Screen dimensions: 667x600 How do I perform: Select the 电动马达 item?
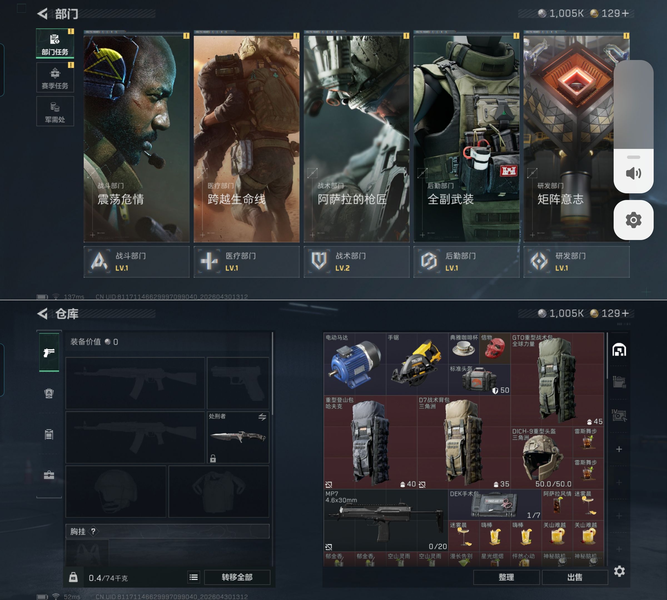[355, 364]
